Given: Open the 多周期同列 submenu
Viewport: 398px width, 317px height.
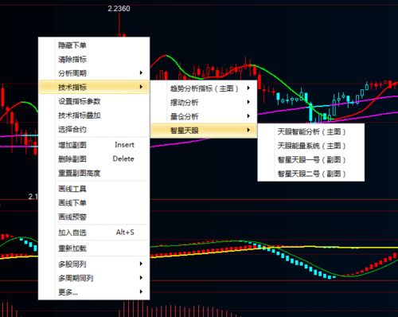Looking at the screenshot, I should click(94, 278).
